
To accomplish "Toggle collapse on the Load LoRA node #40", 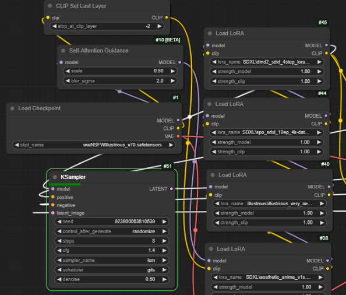I will (x=213, y=175).
